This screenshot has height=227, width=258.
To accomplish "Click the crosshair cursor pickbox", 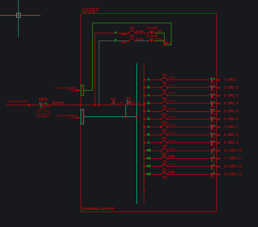I will pyautogui.click(x=18, y=15).
